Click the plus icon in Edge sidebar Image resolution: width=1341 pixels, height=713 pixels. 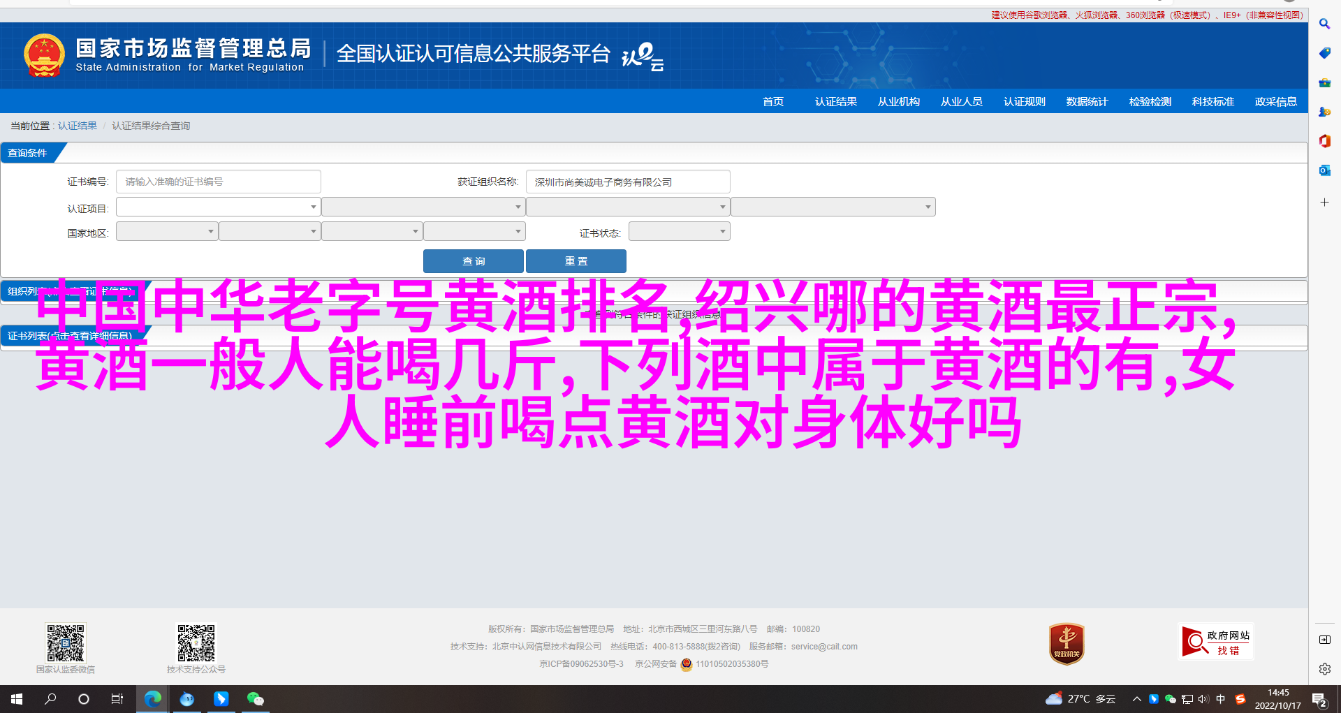tap(1324, 203)
